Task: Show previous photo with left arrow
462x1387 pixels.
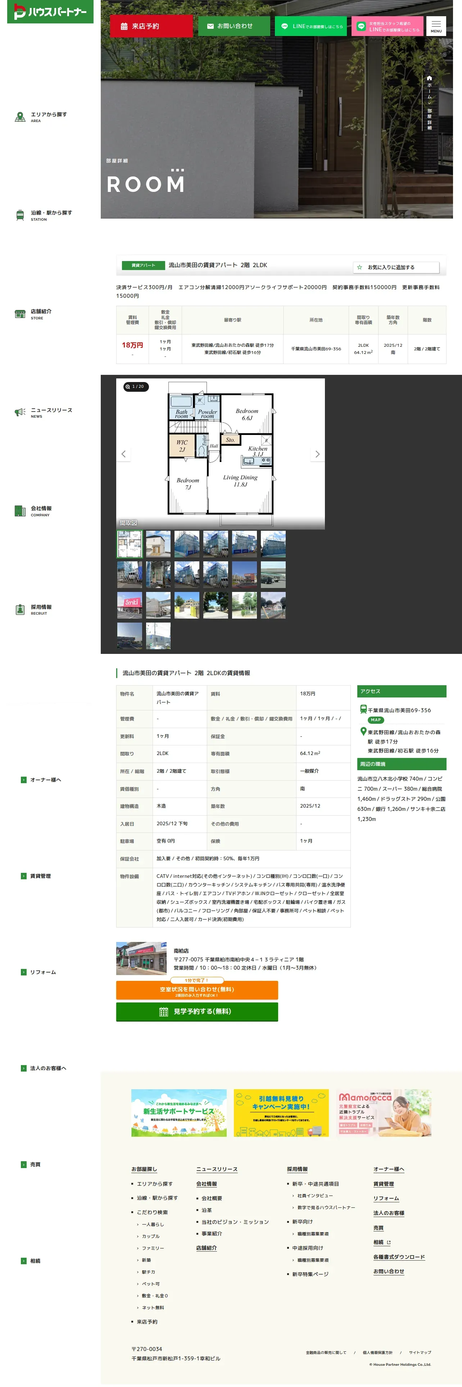Action: click(124, 454)
